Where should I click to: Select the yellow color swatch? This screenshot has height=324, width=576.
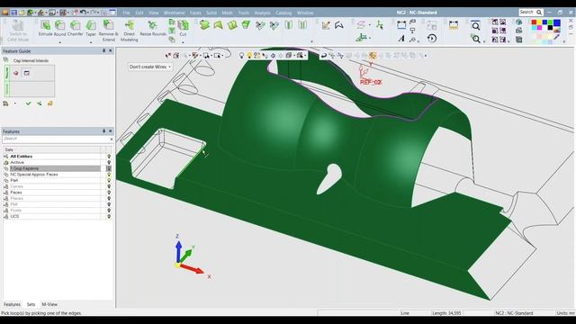[x=540, y=22]
